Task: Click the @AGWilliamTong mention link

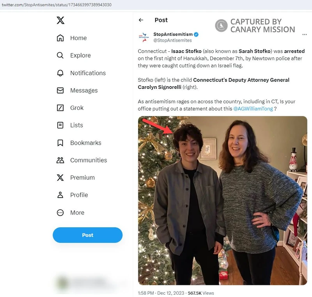Action: point(253,109)
